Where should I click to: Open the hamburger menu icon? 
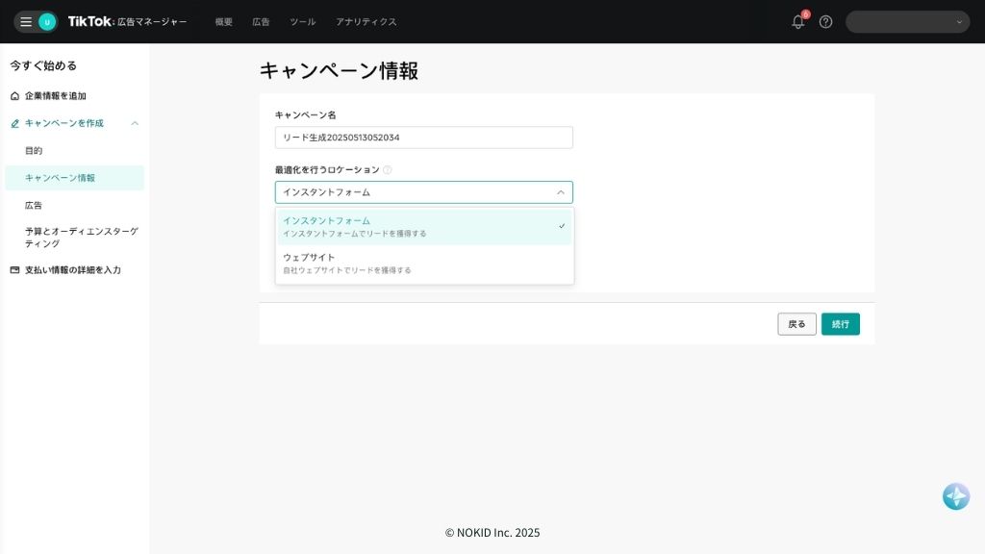(26, 22)
